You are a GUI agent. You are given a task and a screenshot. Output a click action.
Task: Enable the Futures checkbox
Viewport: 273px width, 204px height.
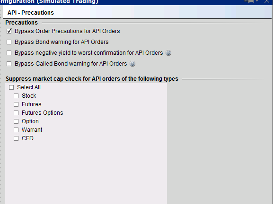coord(16,104)
